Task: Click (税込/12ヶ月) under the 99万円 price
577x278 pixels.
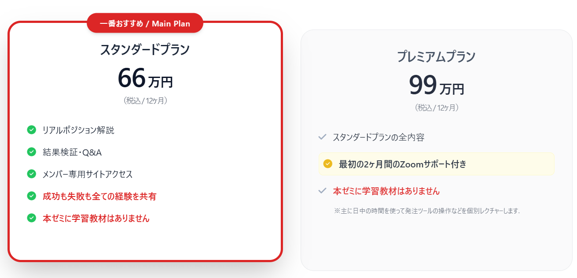Action: [436, 107]
